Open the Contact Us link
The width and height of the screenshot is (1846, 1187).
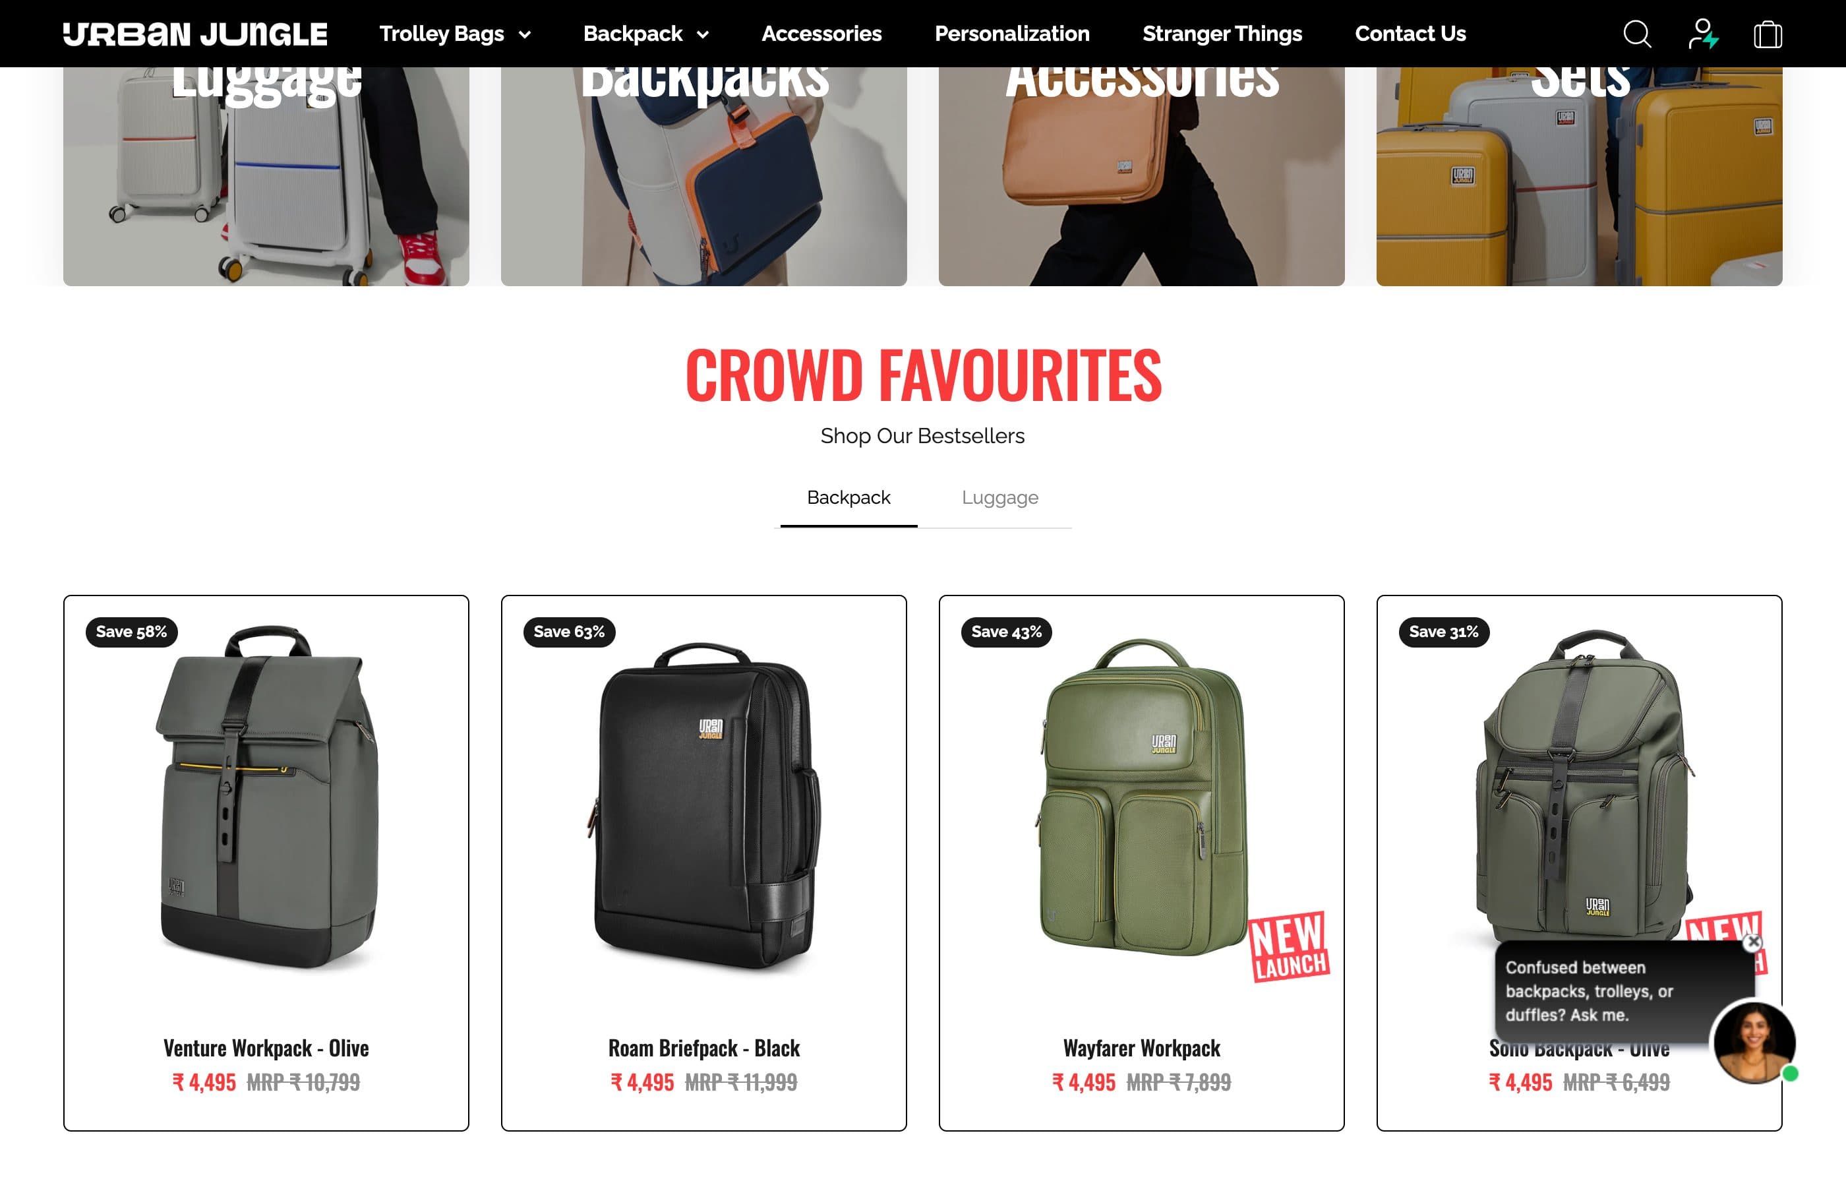1410,34
